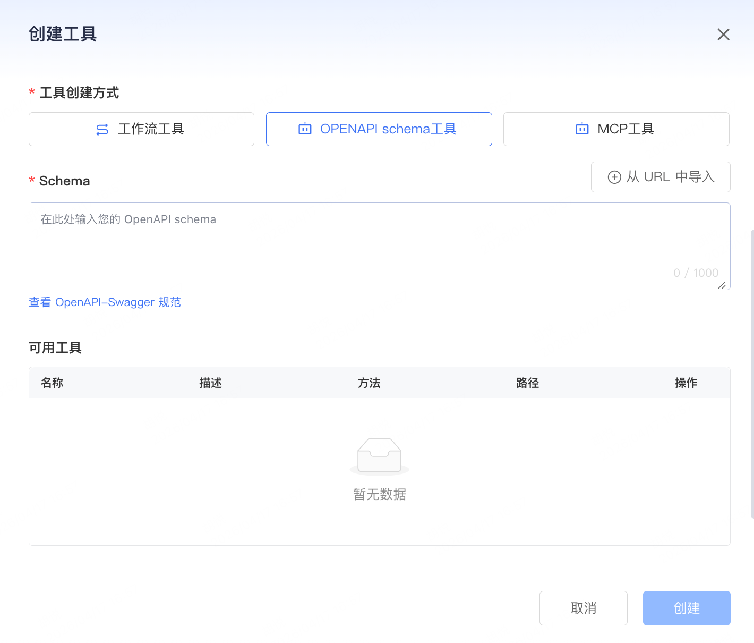
Task: Click the 路径 column header
Action: (527, 383)
